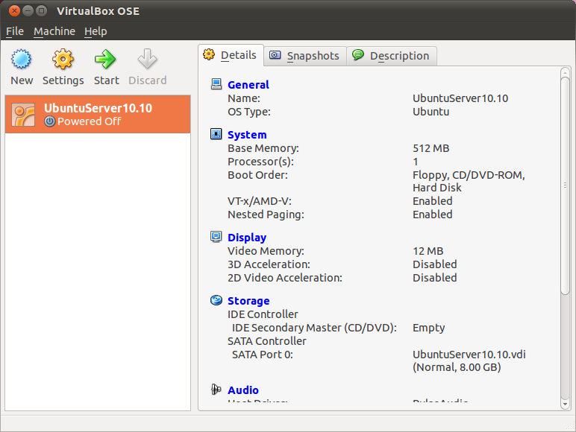Click the Storage disk icon
Image resolution: width=576 pixels, height=432 pixels.
pyautogui.click(x=216, y=301)
